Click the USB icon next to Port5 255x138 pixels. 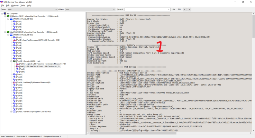(14, 48)
